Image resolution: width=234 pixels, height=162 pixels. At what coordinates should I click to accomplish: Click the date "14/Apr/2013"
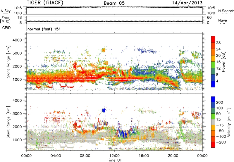point(187,3)
